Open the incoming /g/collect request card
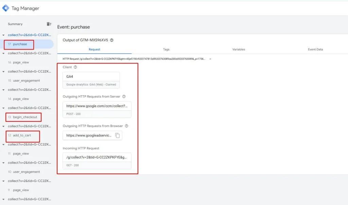The image size is (348, 205). point(97,161)
